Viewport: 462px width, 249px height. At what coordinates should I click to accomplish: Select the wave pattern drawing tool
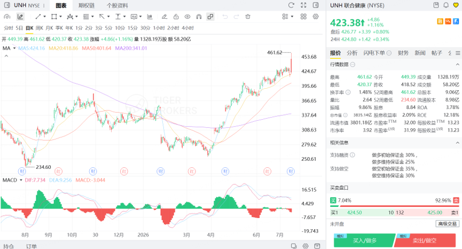70,17
